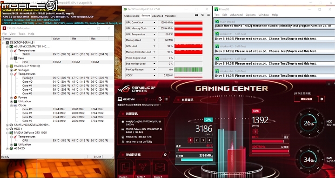The height and width of the screenshot is (178, 335).
Task: Select CPU core 2 box
Action: click(x=197, y=140)
